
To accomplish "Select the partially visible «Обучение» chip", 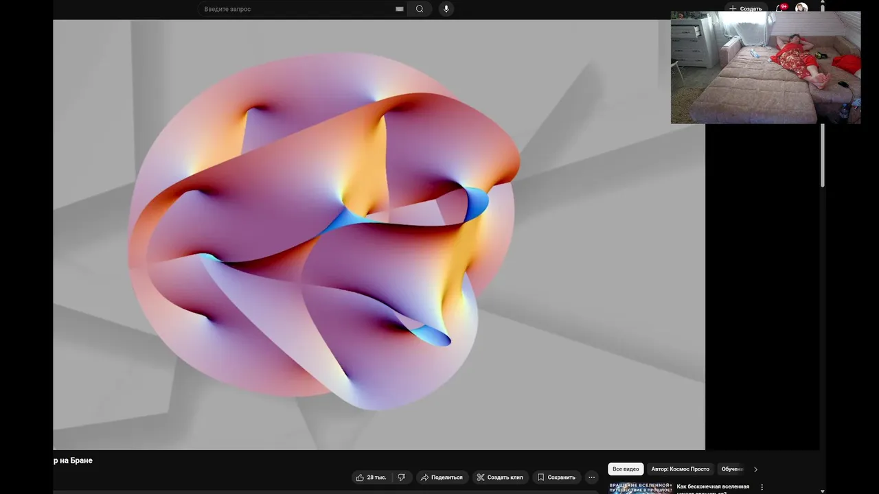I will point(732,469).
